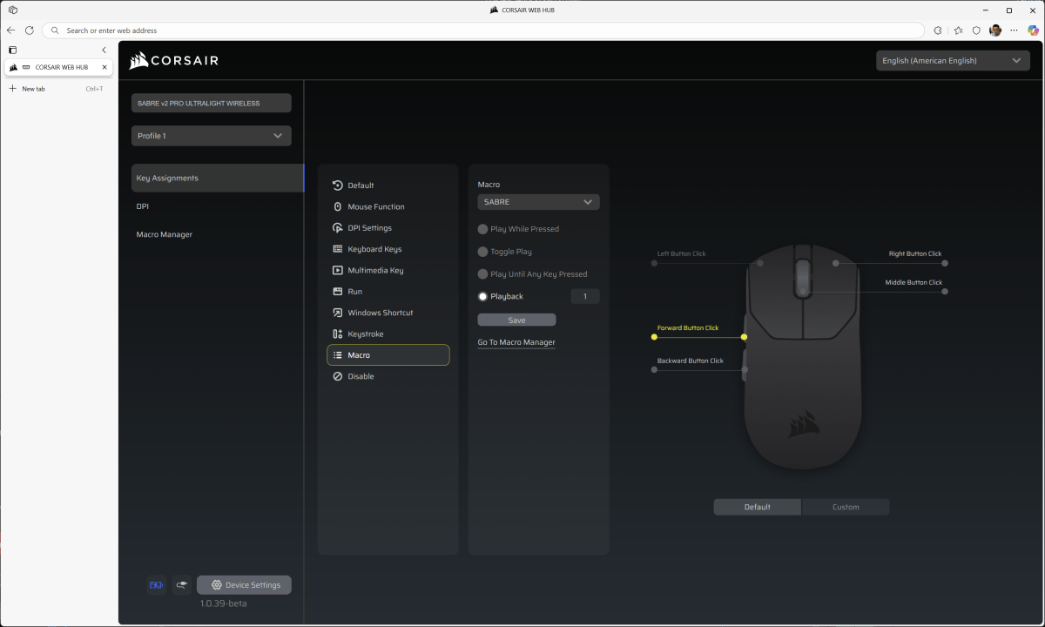Switch to the Custom view tab

[845, 507]
